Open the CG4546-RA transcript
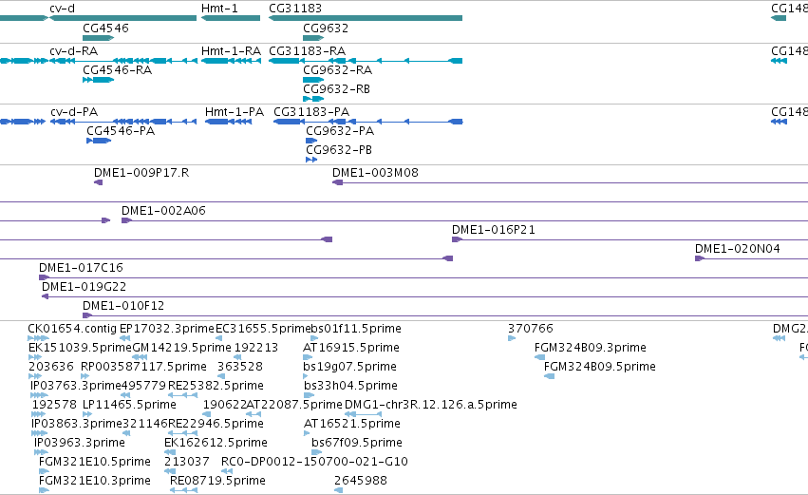 click(98, 80)
